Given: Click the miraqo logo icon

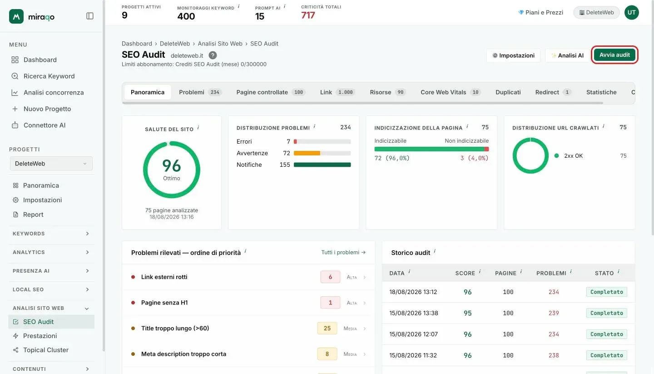Looking at the screenshot, I should pos(16,16).
